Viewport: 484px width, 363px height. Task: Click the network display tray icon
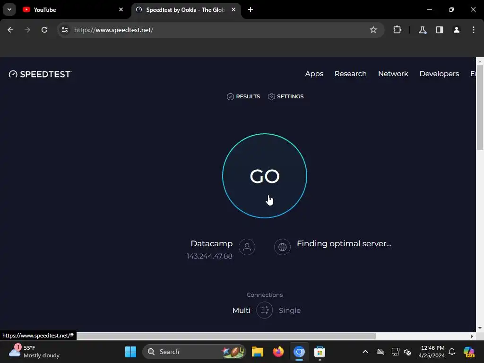395,352
